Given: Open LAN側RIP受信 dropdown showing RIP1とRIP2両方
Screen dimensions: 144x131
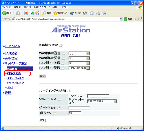Looking at the screenshot, I should click(x=79, y=68).
